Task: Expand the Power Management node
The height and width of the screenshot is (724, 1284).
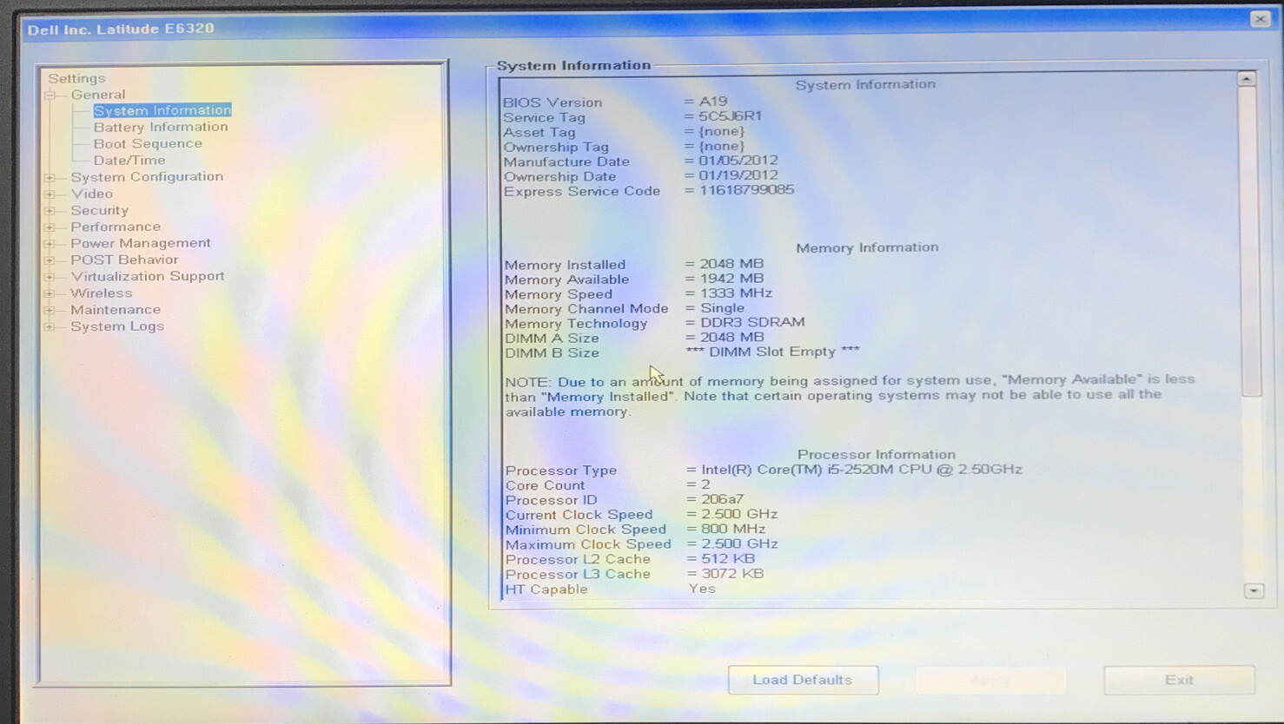Action: tap(50, 244)
